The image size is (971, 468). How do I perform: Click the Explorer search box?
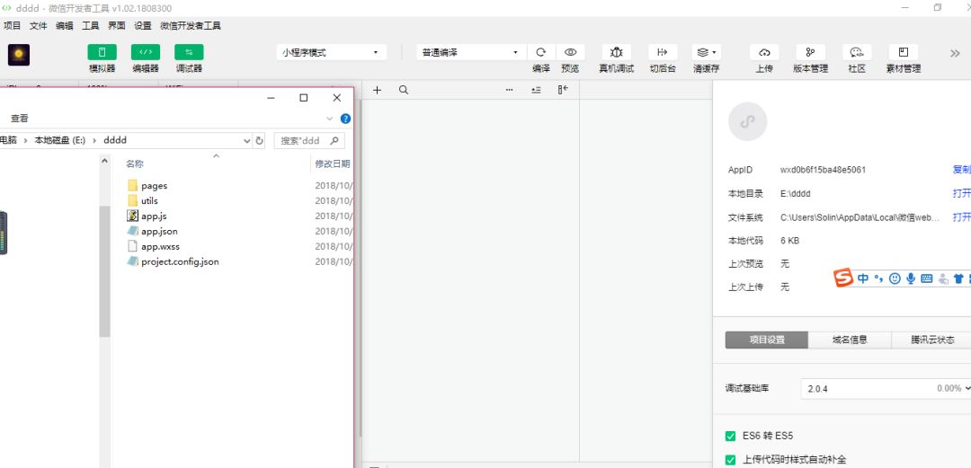pyautogui.click(x=309, y=140)
